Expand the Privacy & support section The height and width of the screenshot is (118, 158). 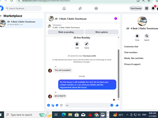(x=132, y=64)
